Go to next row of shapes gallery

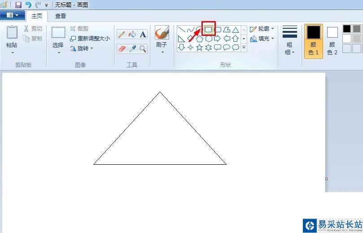tap(244, 39)
